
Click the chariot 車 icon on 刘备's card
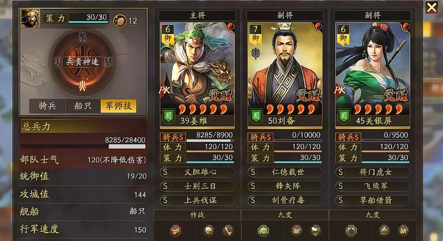255,54
